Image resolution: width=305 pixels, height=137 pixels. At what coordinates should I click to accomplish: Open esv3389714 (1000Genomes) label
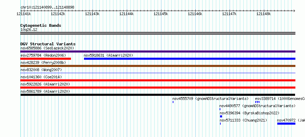(280, 99)
